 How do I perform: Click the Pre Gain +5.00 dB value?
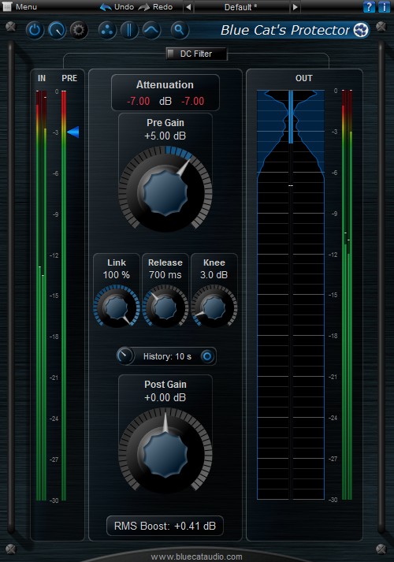[165, 136]
